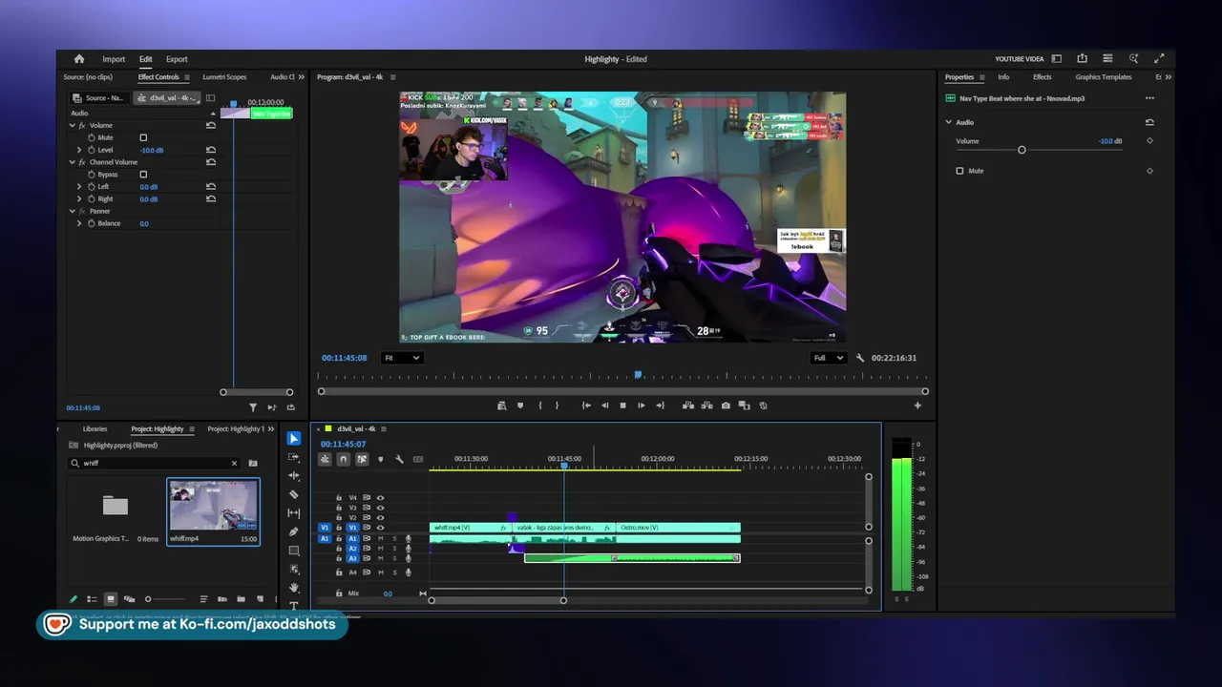
Task: Switch to Graphics Templates tab
Action: coord(1104,77)
